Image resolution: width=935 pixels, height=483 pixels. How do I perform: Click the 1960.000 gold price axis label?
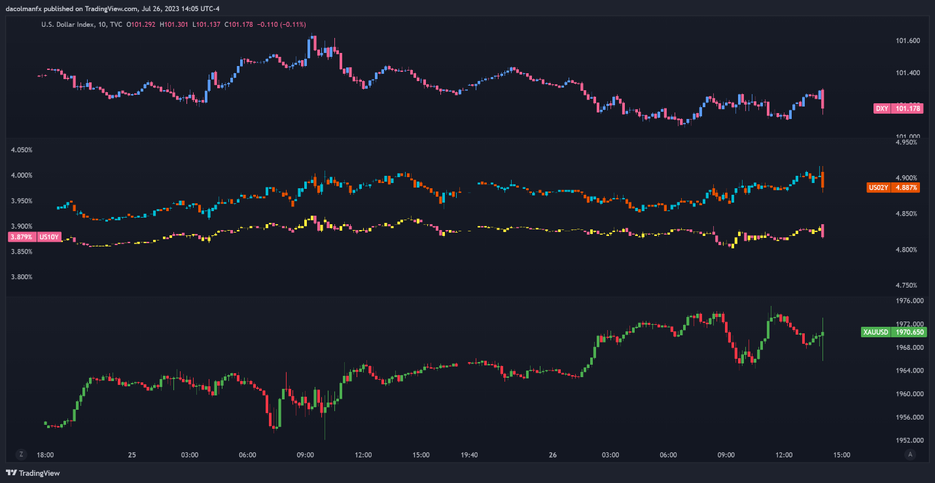click(x=909, y=394)
